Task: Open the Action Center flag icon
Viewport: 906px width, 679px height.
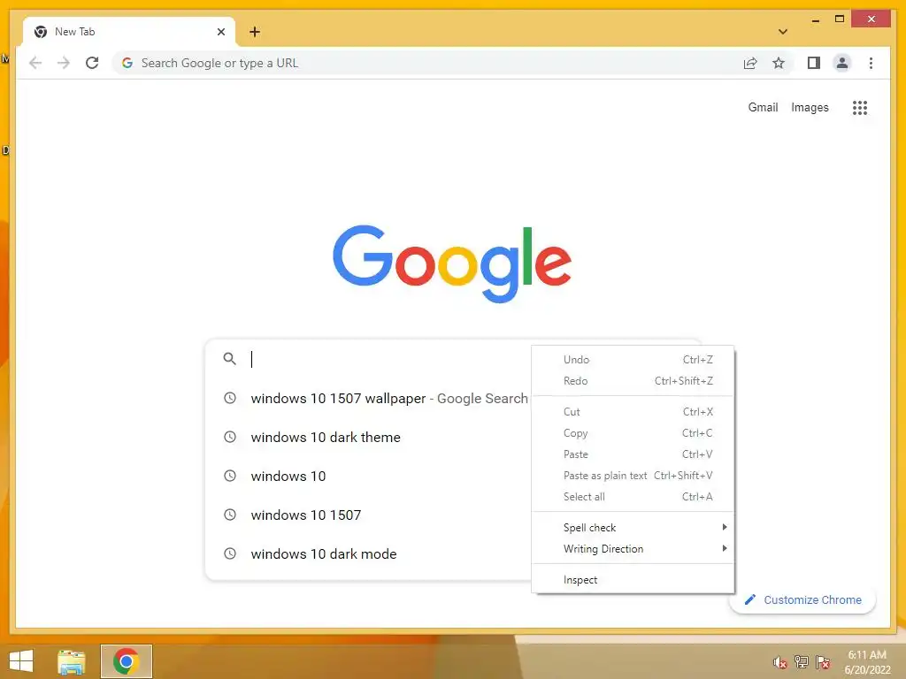Action: (x=823, y=662)
